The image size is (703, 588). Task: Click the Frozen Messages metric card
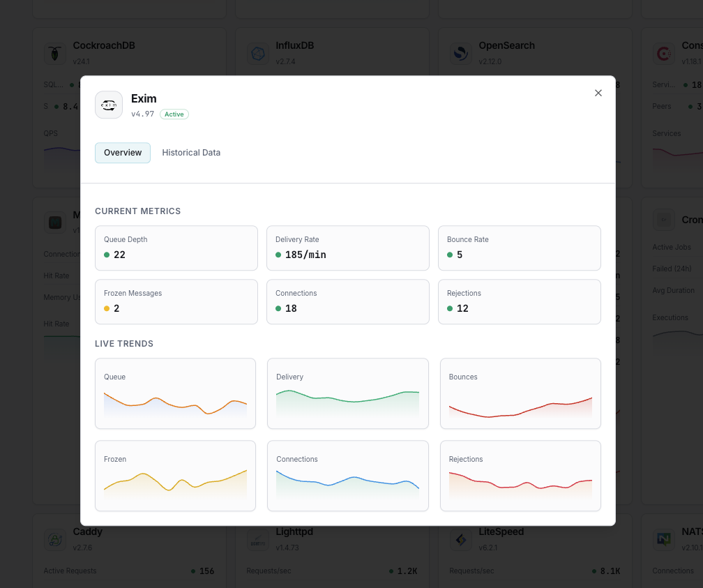pos(176,302)
